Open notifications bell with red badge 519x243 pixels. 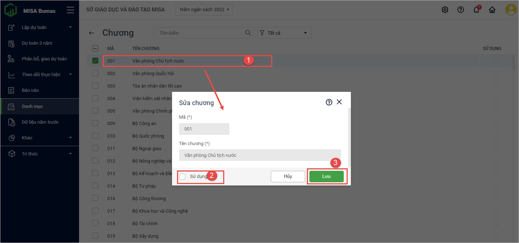click(476, 10)
